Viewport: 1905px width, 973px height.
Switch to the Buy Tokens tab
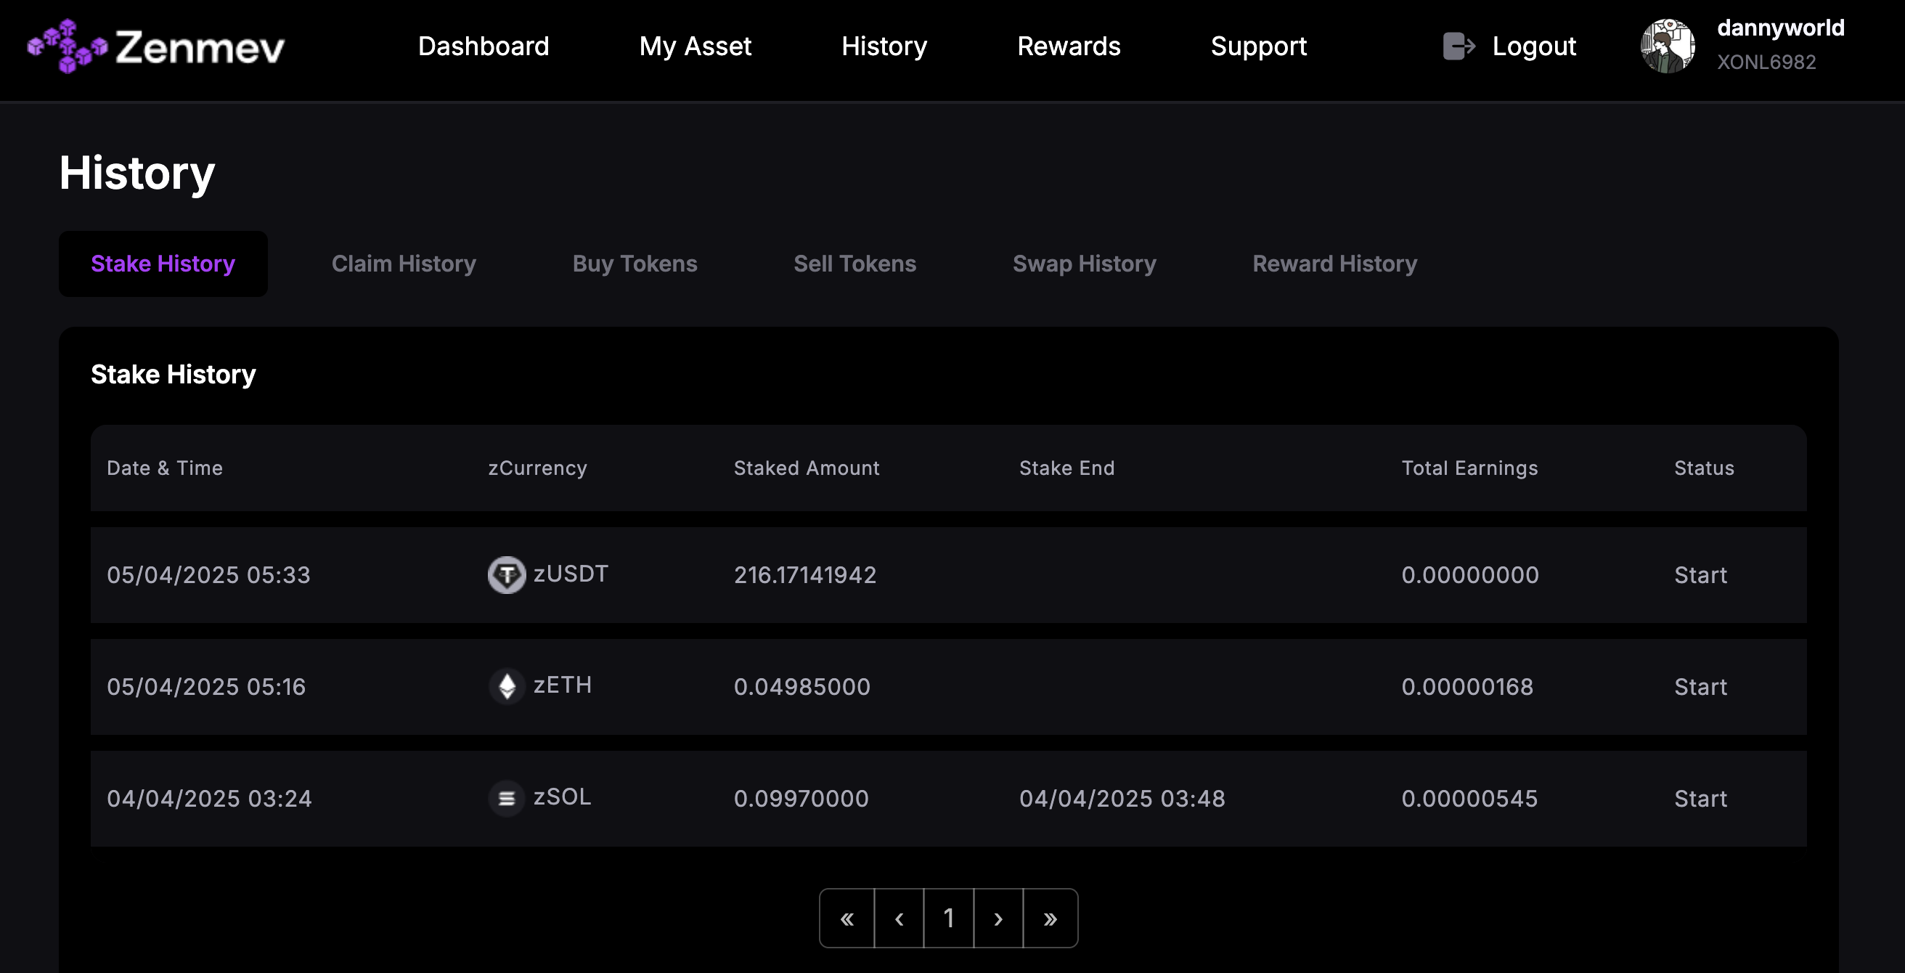(x=635, y=264)
